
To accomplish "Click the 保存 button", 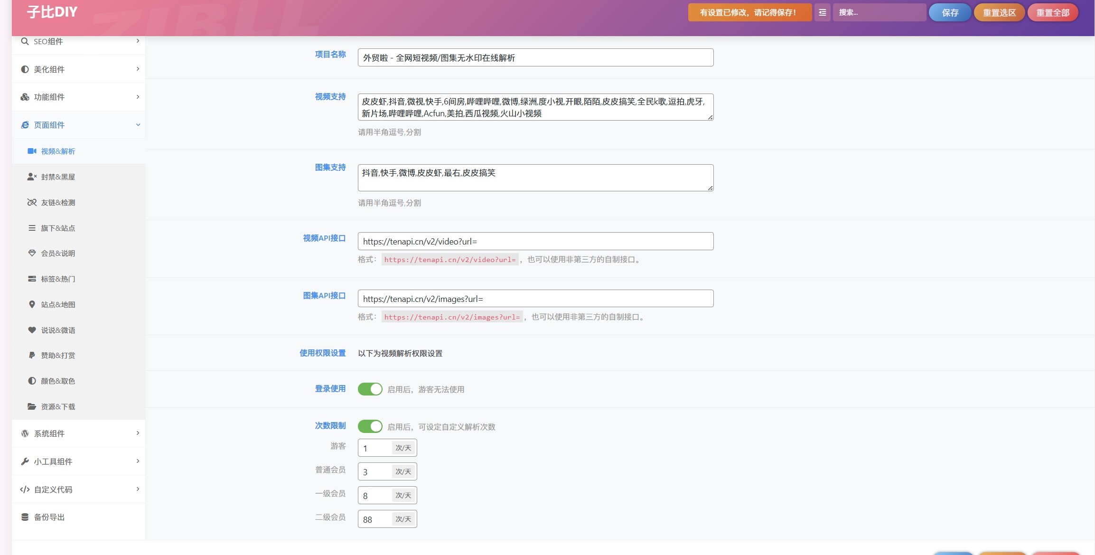I will tap(949, 12).
